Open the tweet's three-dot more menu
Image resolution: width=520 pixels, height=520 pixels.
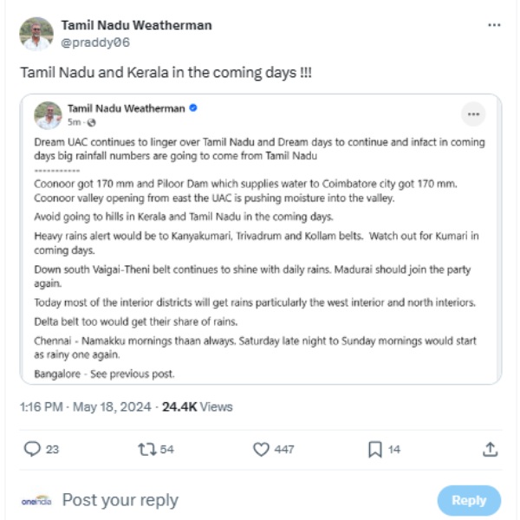(x=494, y=26)
